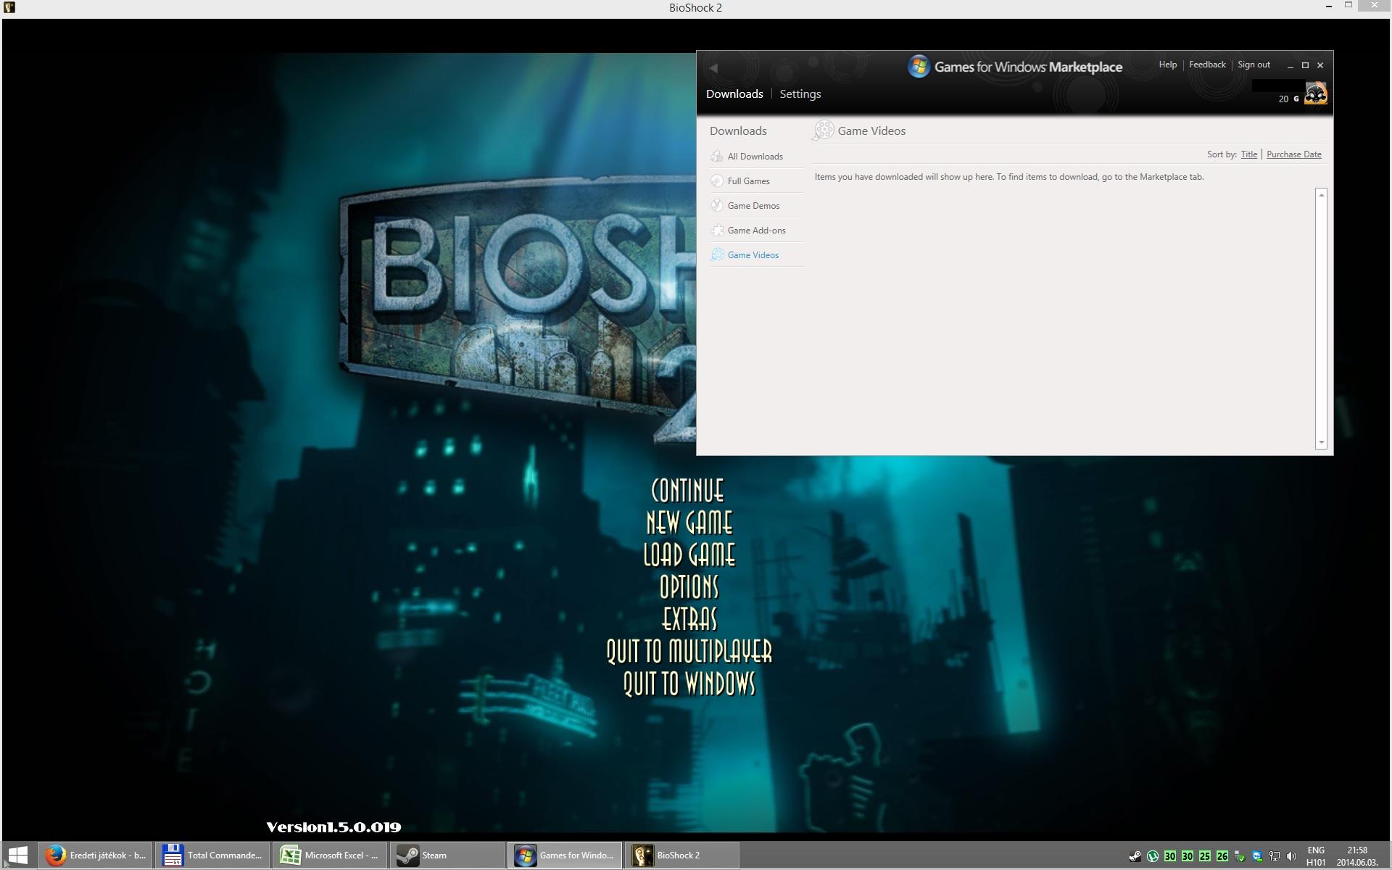
Task: Click Quit to Windows
Action: (689, 684)
